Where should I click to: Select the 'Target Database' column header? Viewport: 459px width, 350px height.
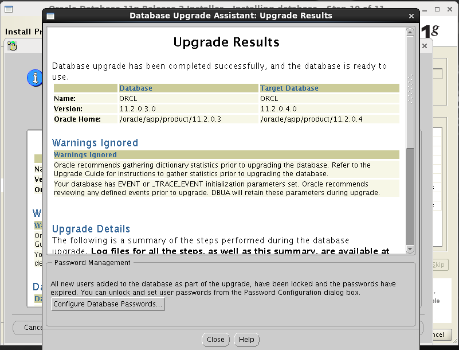tap(329, 88)
